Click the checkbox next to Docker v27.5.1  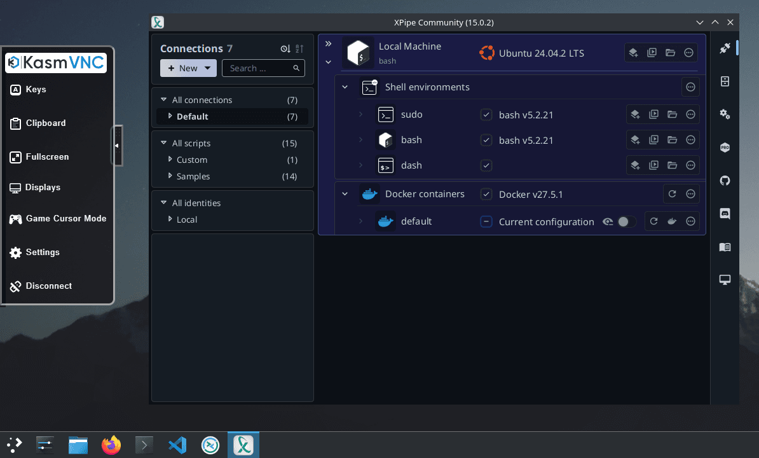pos(486,194)
